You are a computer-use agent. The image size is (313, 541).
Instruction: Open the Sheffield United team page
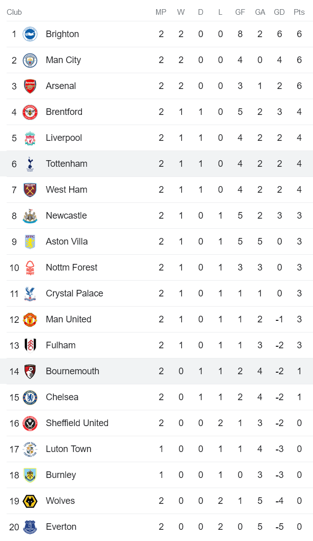pos(78,423)
